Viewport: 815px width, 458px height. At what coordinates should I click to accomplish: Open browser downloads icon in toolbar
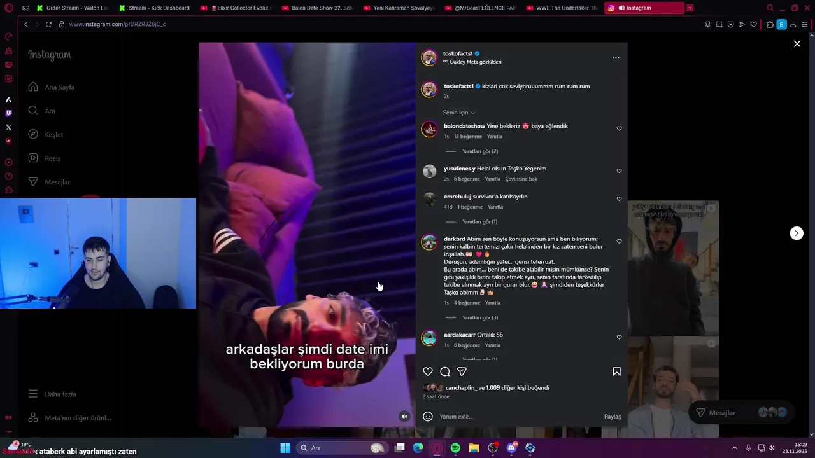click(x=793, y=24)
